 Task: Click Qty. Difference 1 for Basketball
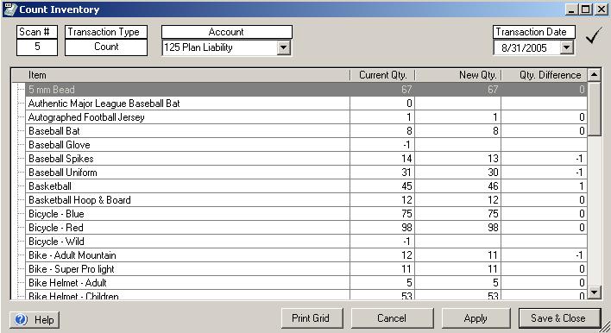[x=545, y=186]
